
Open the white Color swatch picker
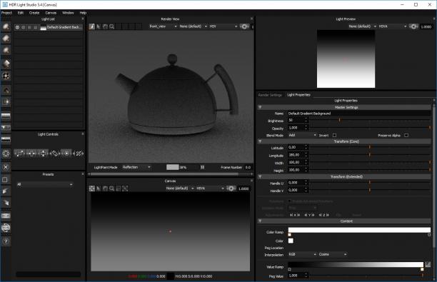(x=291, y=241)
